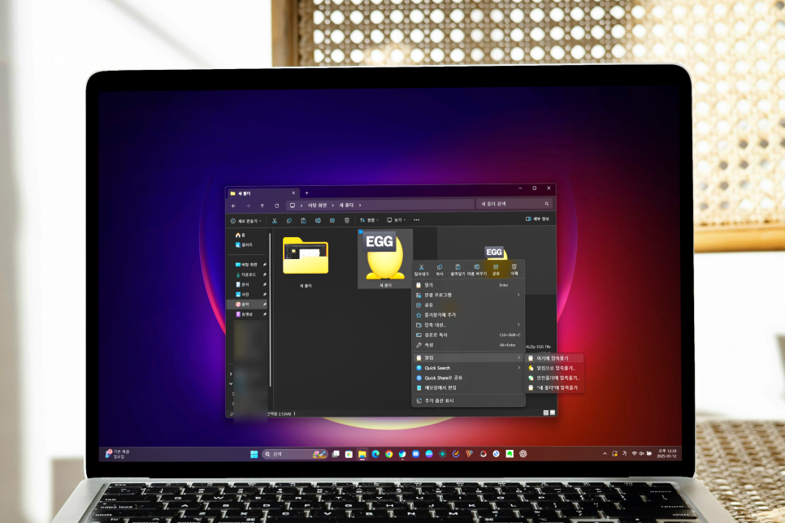Image resolution: width=785 pixels, height=523 pixels.
Task: Select 추가 옵션 표시 menu item
Action: pyautogui.click(x=468, y=400)
